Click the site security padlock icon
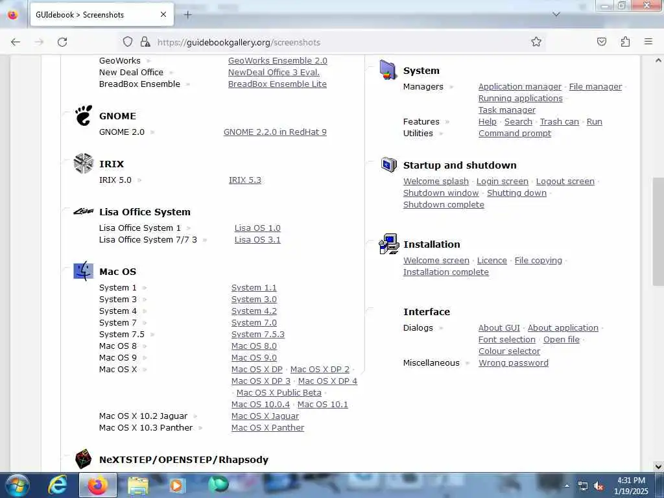Screen dimensions: 664x498 coord(145,41)
